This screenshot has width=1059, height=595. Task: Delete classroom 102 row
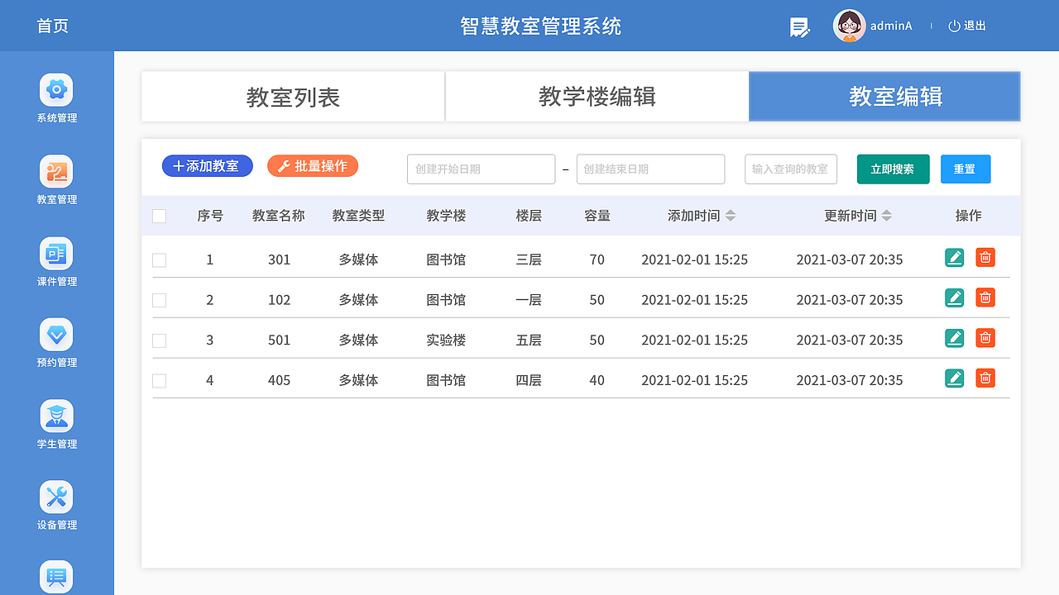(985, 297)
